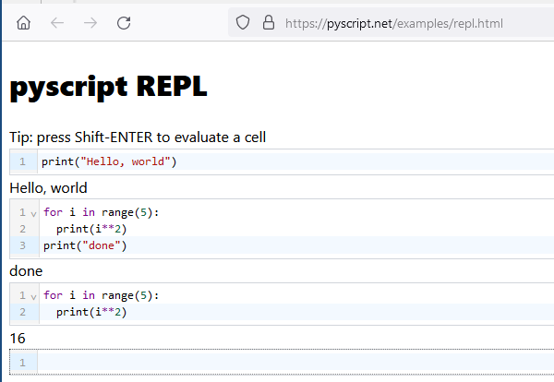Click line number 1 of the first cell

[x=21, y=162]
